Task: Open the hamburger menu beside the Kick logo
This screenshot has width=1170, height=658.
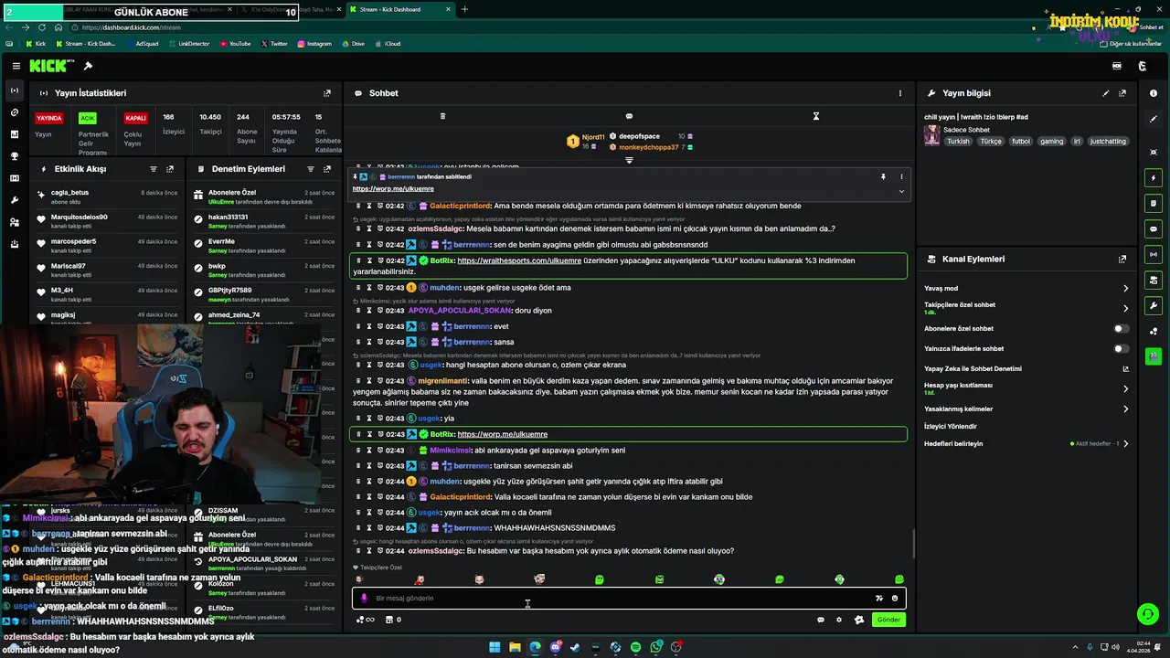Action: [16, 66]
